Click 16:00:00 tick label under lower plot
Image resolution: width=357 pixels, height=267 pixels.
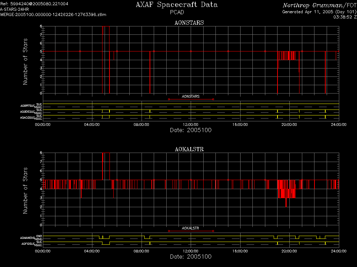(240, 251)
